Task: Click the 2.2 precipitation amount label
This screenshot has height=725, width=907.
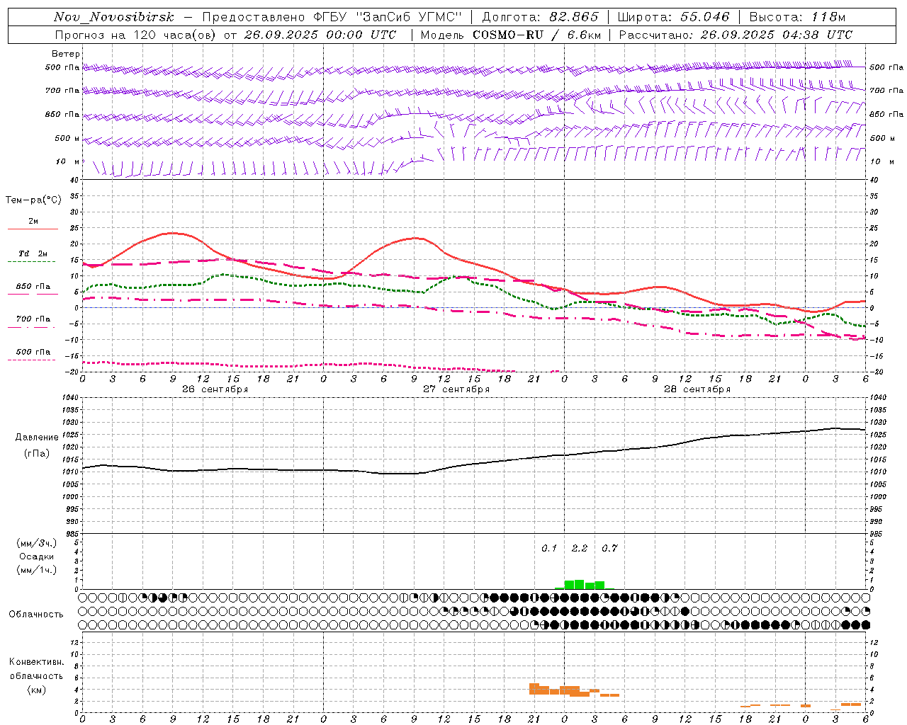Action: (x=580, y=548)
